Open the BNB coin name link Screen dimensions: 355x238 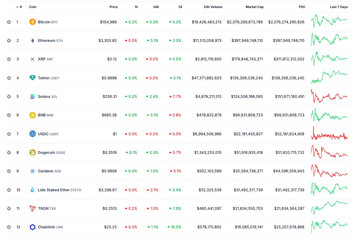coord(41,115)
